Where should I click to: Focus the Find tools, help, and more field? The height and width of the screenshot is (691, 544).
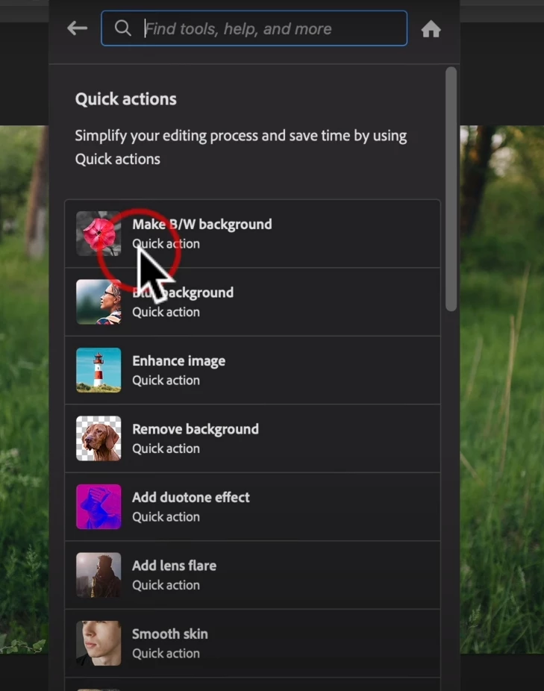tap(254, 28)
